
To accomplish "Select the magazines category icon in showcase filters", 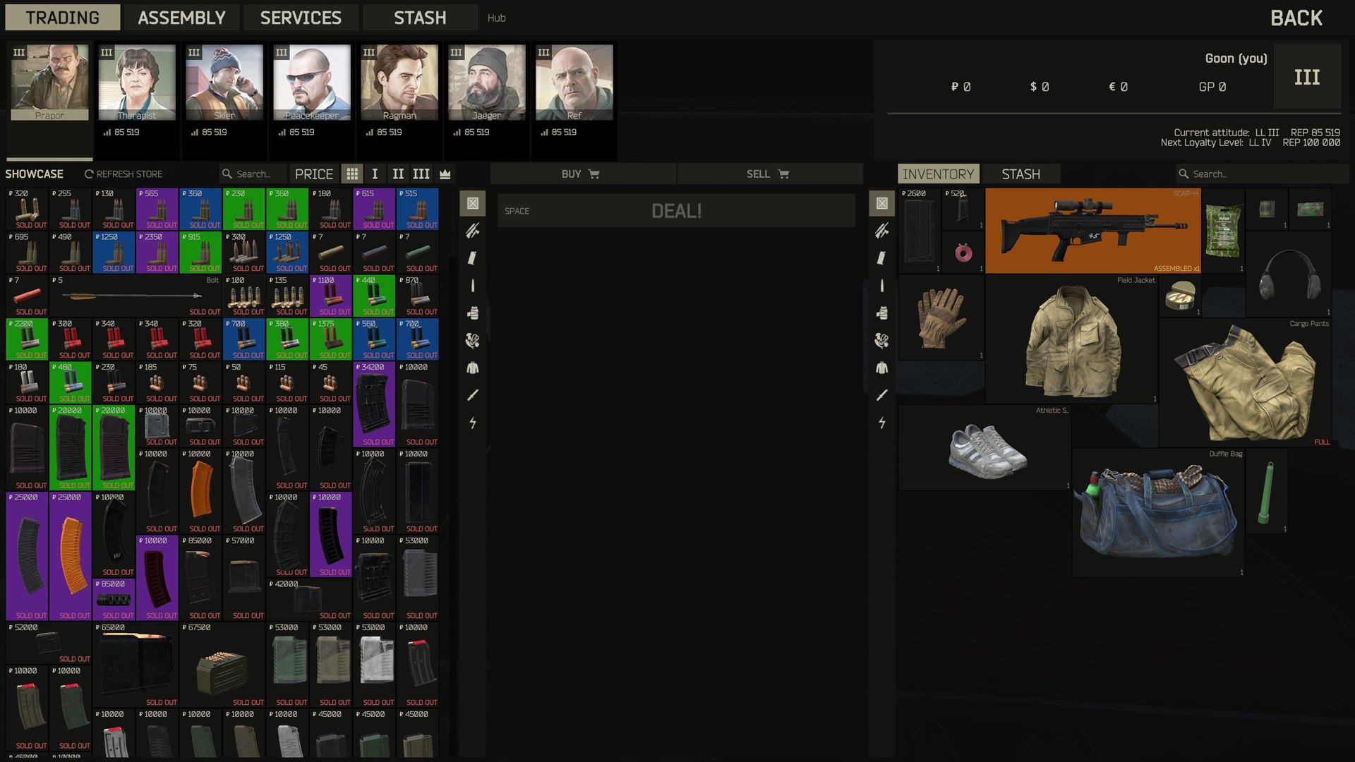I will click(x=473, y=258).
